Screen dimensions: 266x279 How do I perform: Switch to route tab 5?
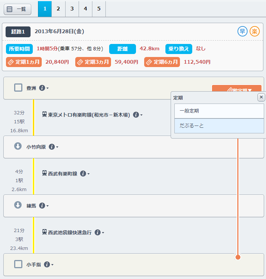99,9
